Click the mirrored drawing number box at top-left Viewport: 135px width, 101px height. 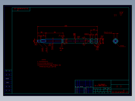[21, 9]
